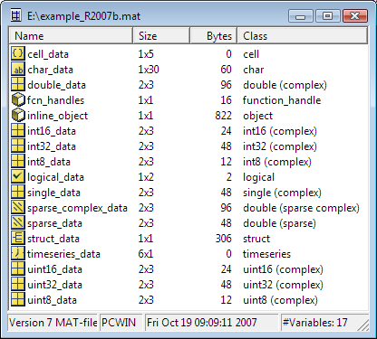Screen dimensions: 377x339
Task: Click the 'double (sparse complex)' class cell
Action: pos(301,208)
